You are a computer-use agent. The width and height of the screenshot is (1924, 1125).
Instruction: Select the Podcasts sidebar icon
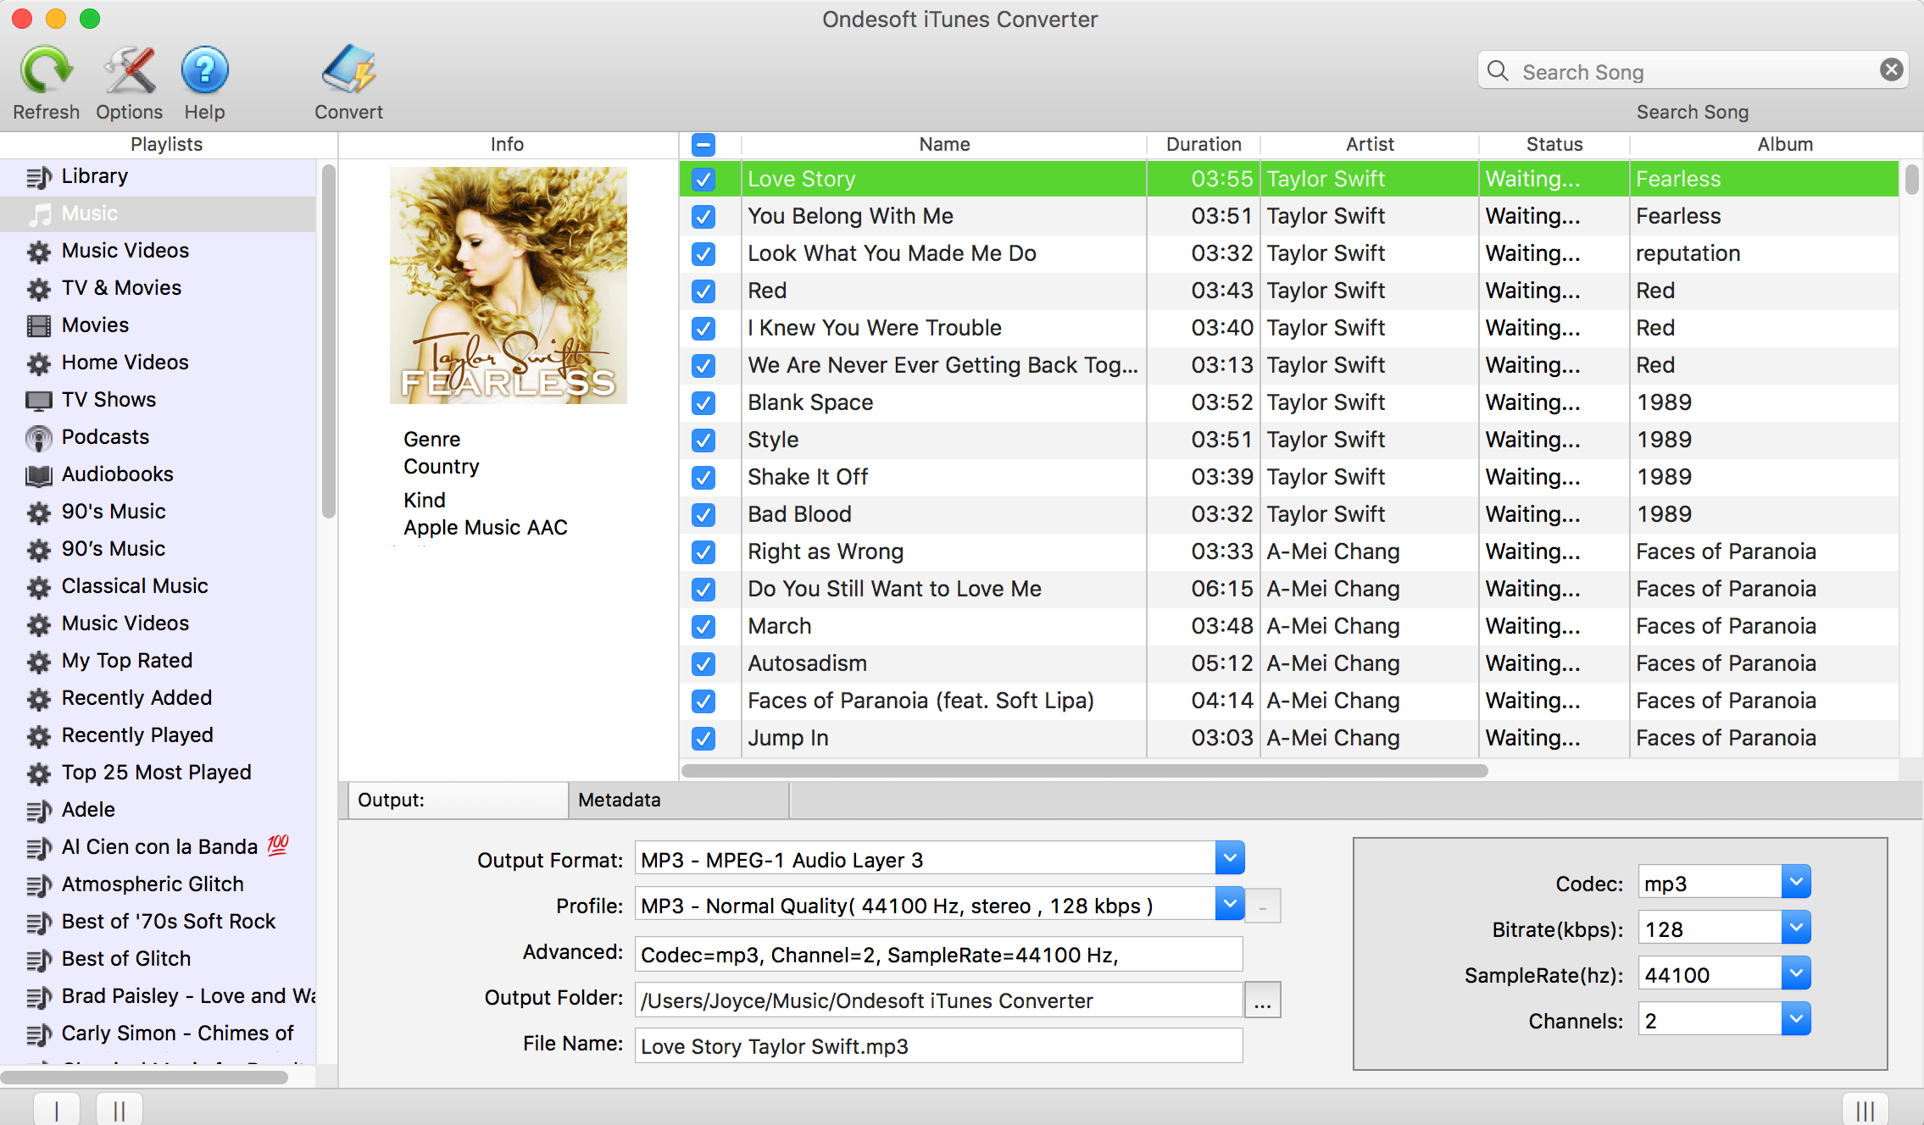pyautogui.click(x=36, y=435)
